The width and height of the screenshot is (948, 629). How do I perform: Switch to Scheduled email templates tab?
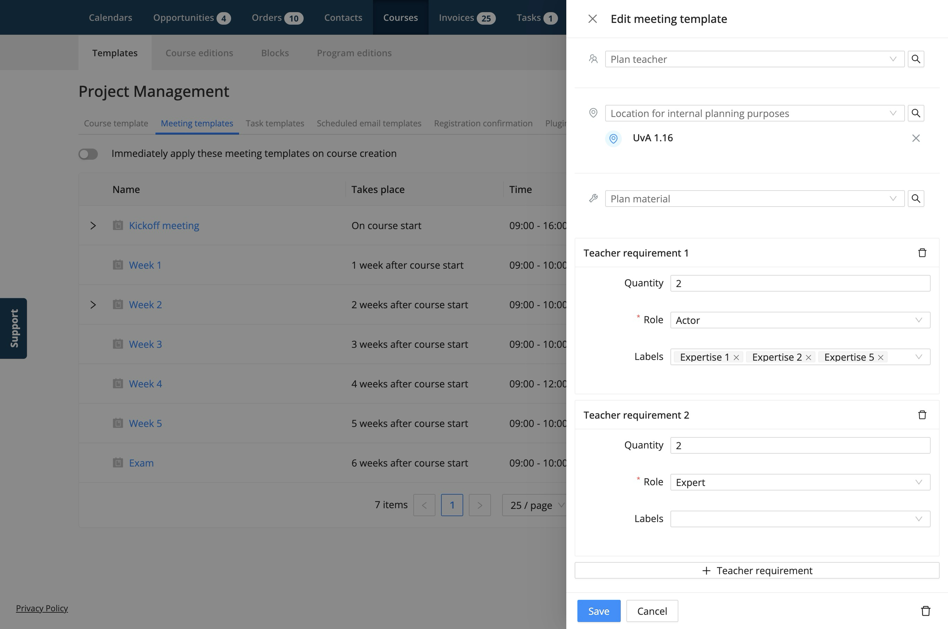point(369,124)
